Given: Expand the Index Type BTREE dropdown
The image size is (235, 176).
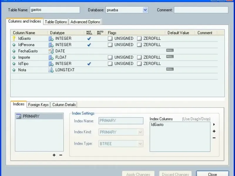Looking at the screenshot, I should 140,144.
